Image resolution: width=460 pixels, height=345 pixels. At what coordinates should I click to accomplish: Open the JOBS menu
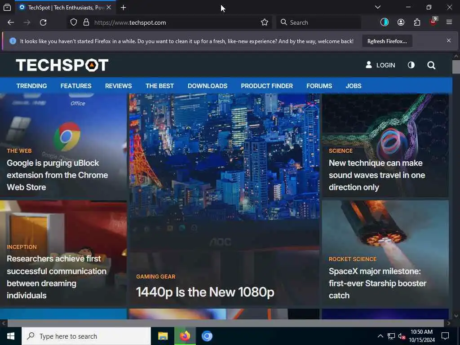(x=354, y=86)
